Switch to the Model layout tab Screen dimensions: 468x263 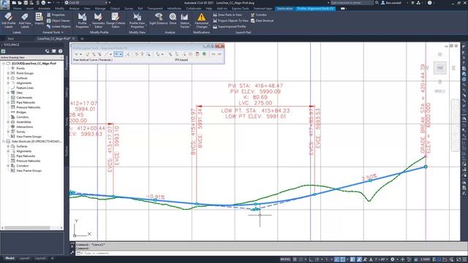pos(10,258)
